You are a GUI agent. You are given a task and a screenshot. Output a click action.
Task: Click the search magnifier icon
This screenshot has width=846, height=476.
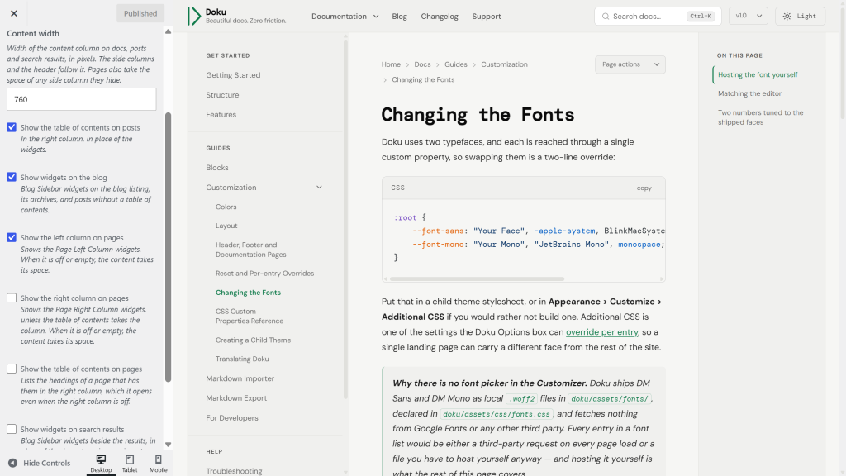606,17
